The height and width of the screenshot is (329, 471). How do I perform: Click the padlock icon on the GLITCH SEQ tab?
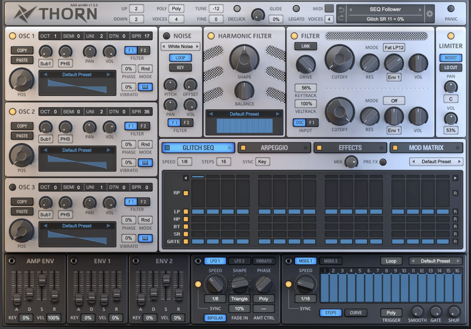(x=230, y=147)
